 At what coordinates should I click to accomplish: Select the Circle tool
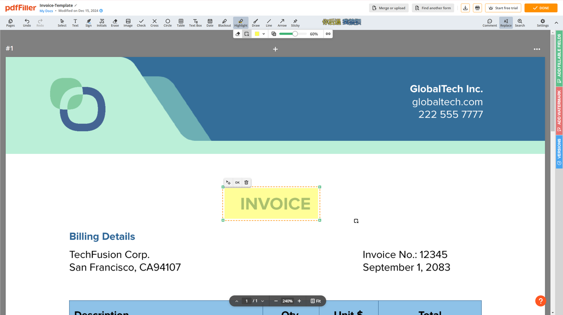(x=168, y=23)
